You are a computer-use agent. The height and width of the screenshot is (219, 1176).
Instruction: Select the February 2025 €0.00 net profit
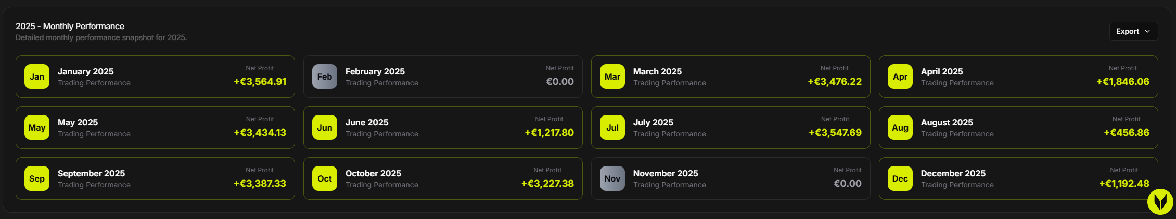[x=560, y=82]
